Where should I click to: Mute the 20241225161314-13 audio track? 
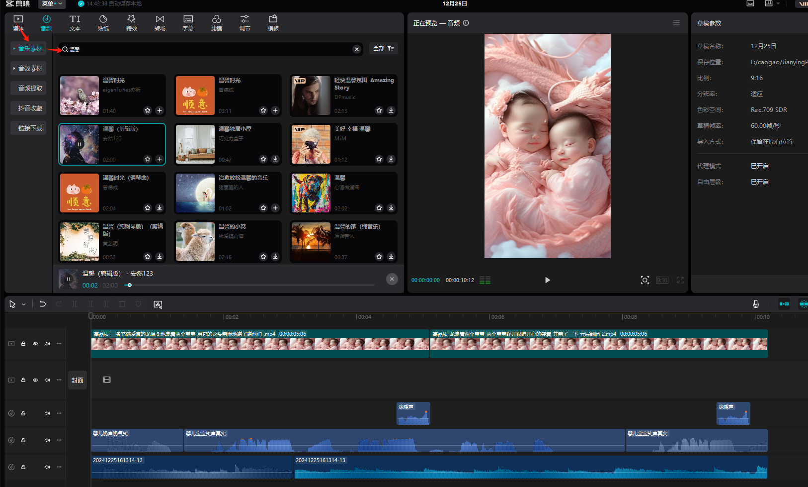click(47, 467)
